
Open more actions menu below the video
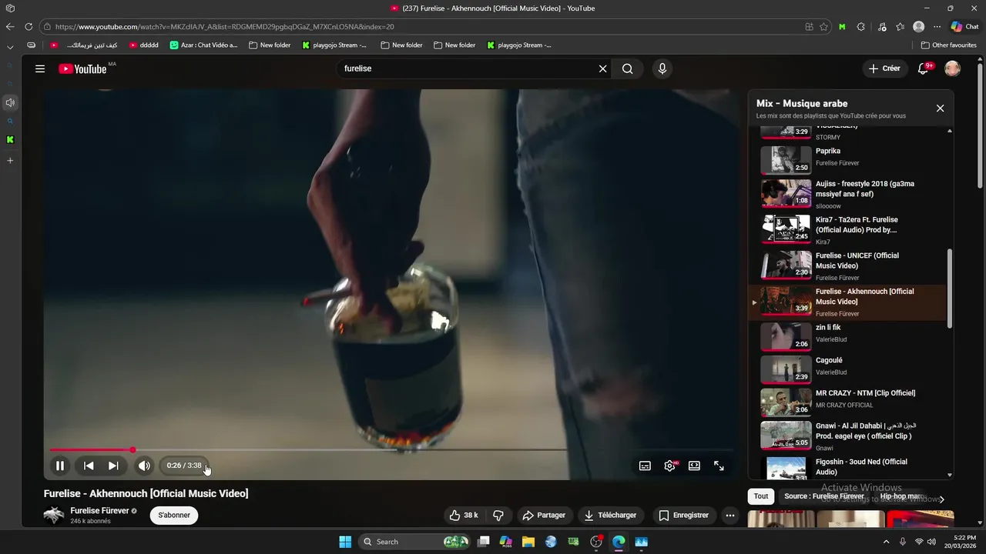pyautogui.click(x=730, y=515)
